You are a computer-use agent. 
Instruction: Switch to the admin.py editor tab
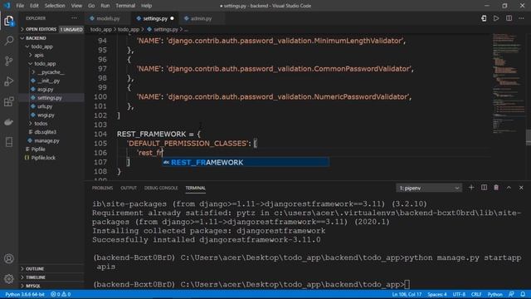[201, 18]
